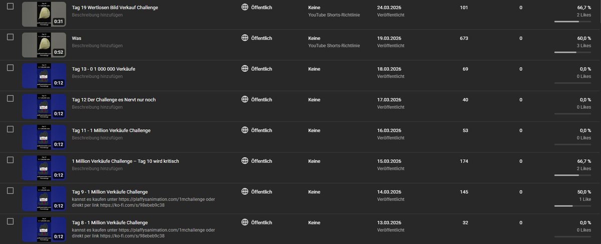This screenshot has height=244, width=601.
Task: Click the view count 145
Action: click(x=464, y=192)
